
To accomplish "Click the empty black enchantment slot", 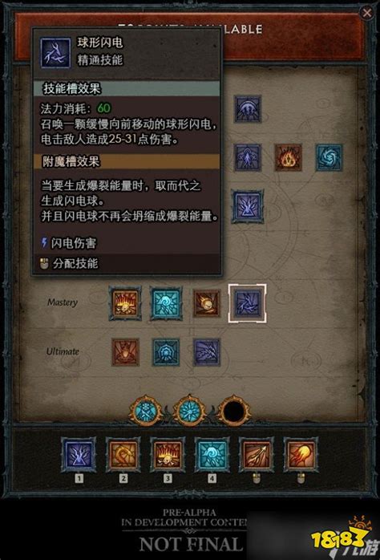I will click(x=234, y=411).
